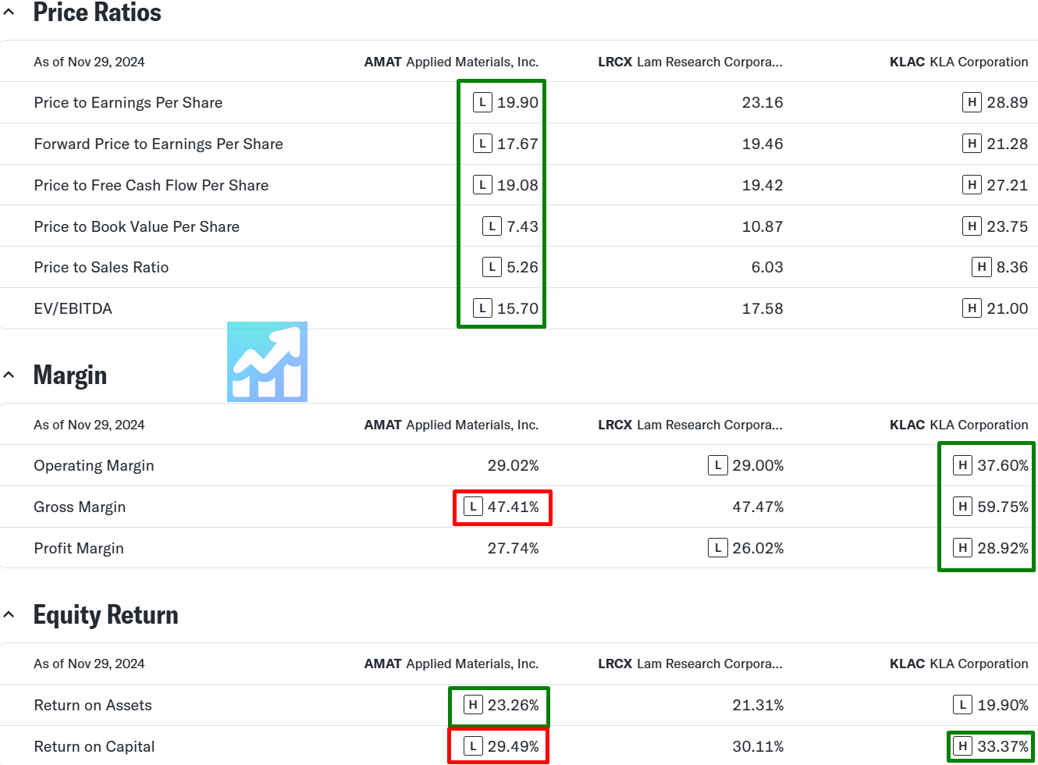Select Forward Price to Earnings Per Share label
Screen dimensions: 1038x765
pos(158,144)
